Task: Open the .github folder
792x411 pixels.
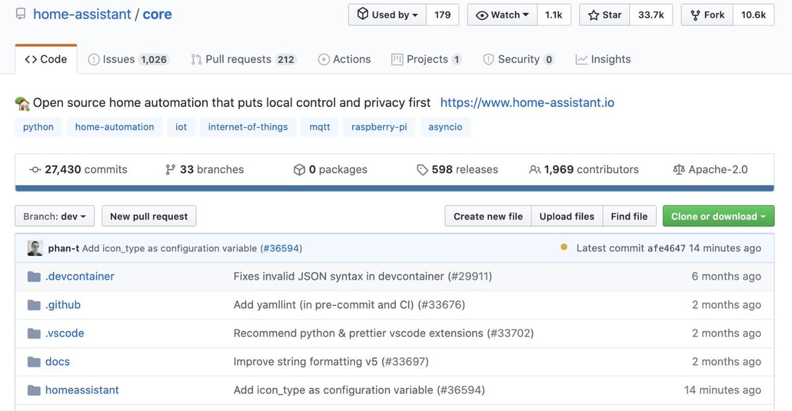Action: coord(63,305)
